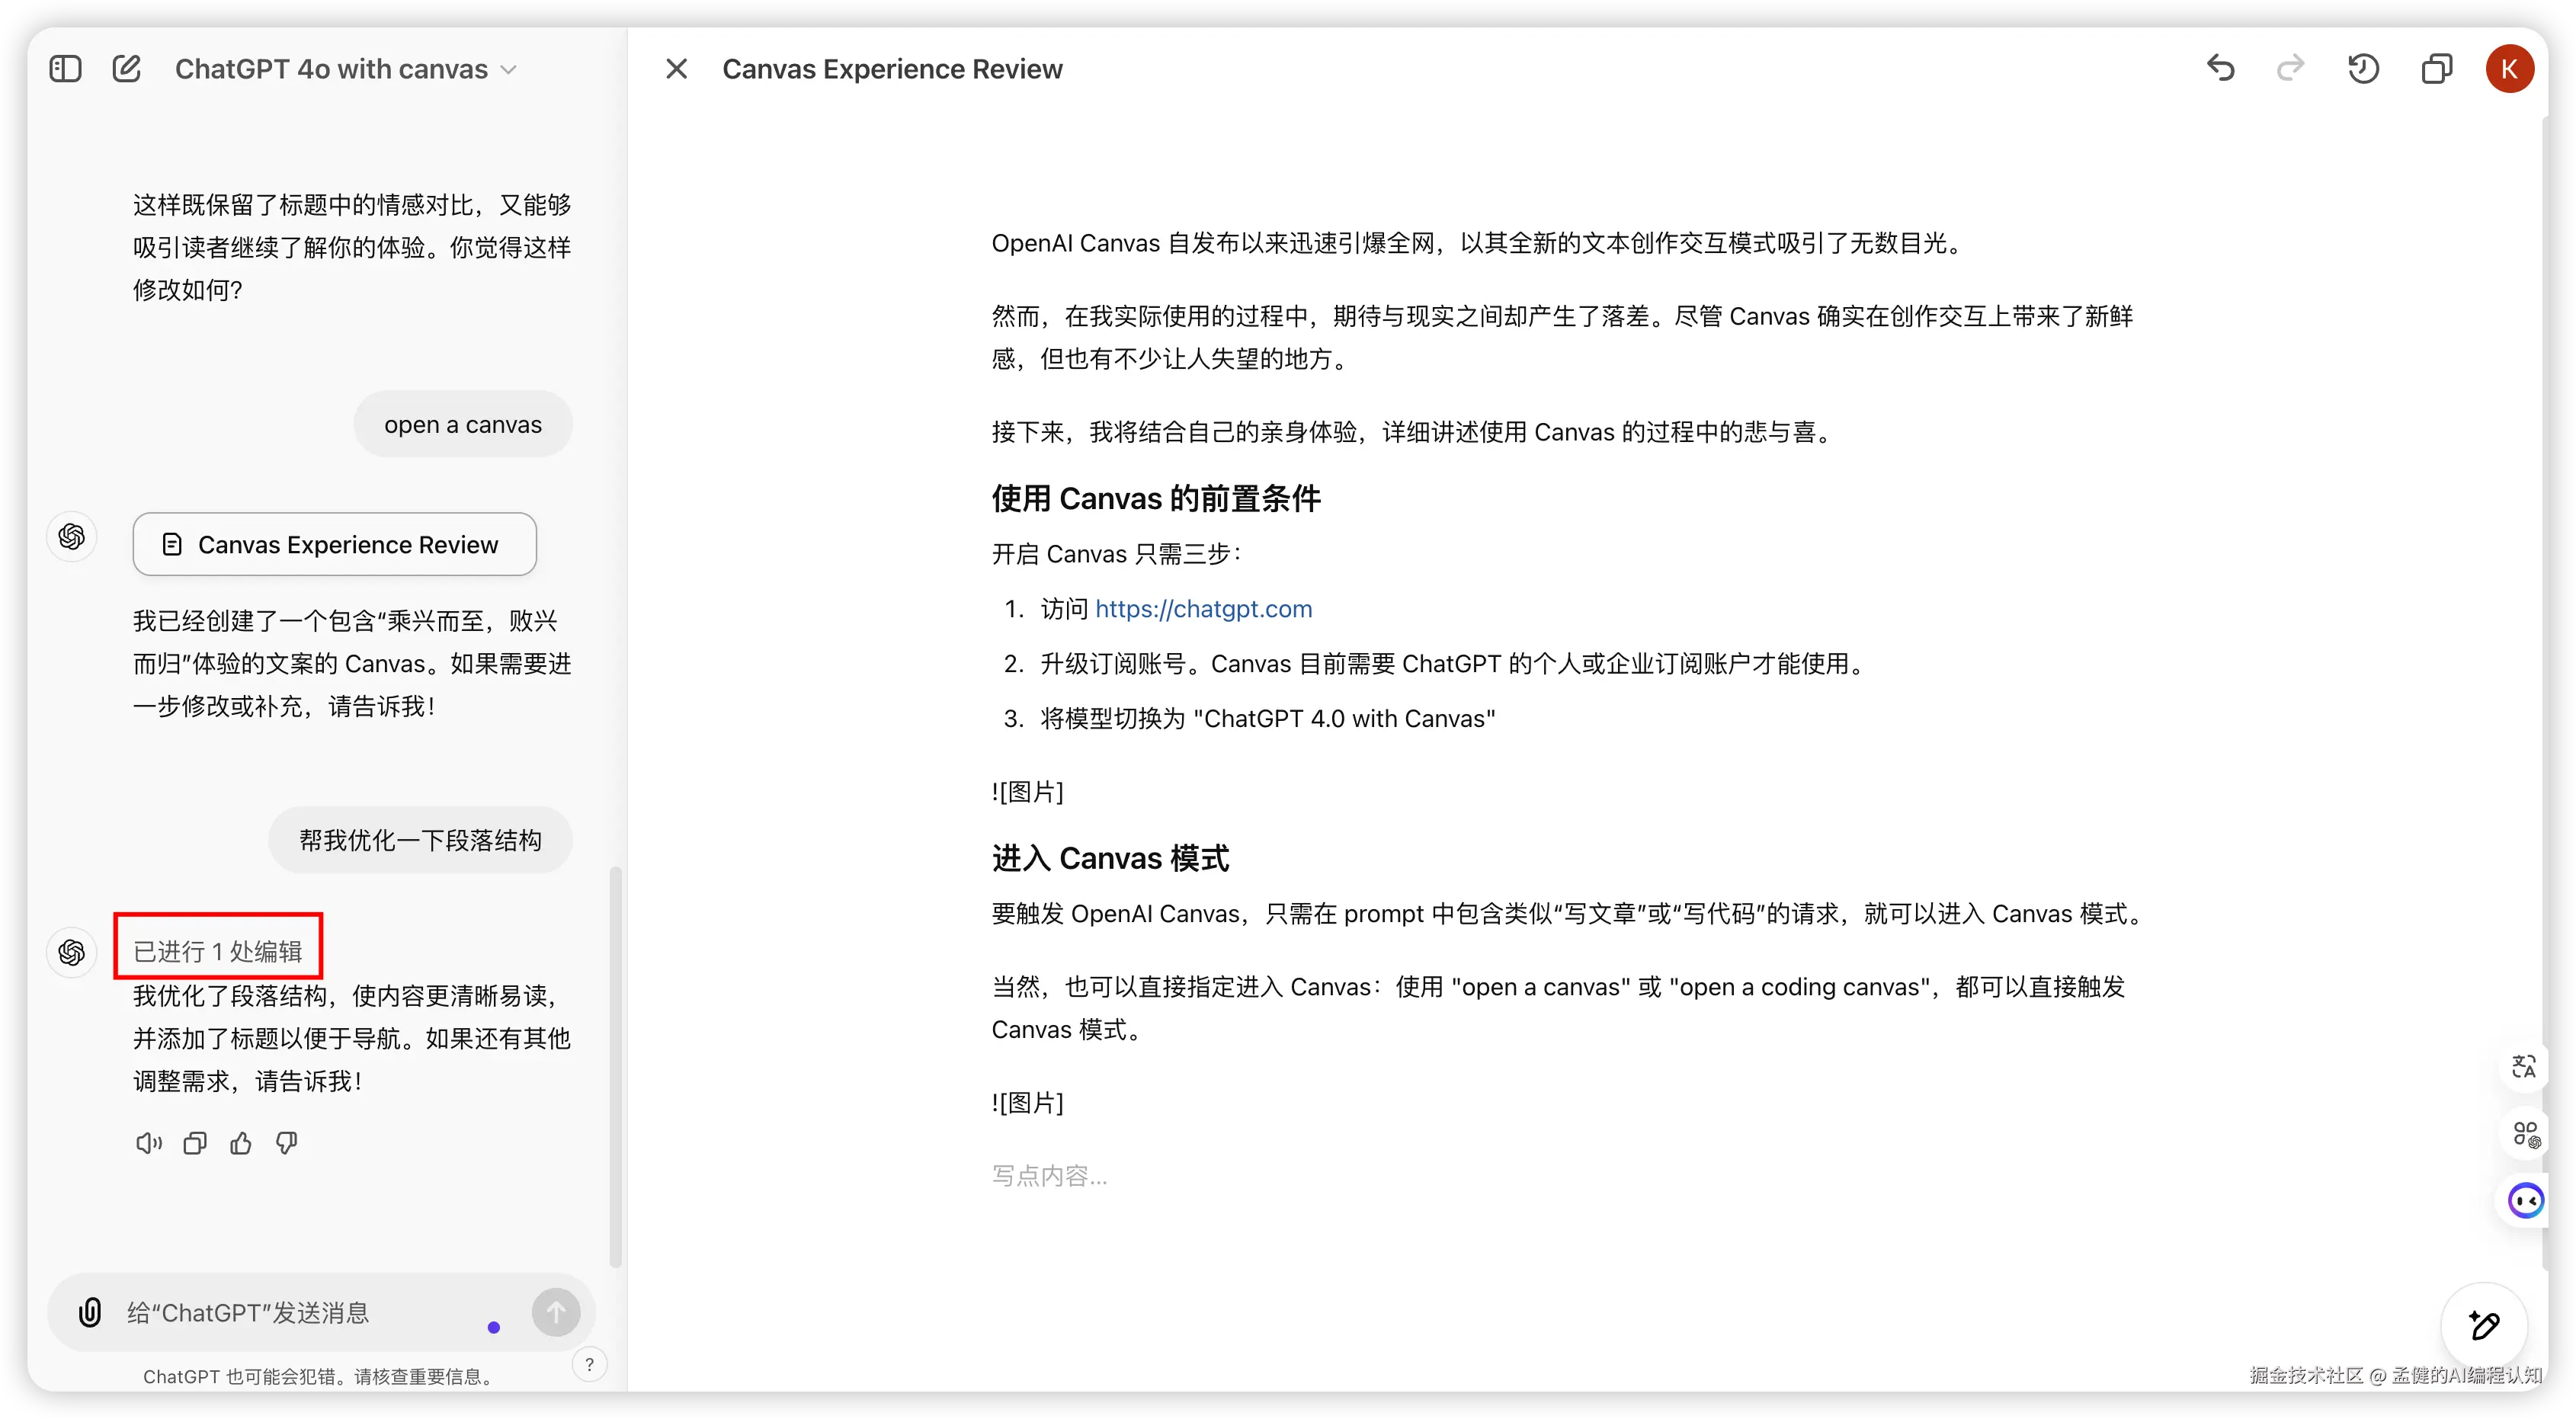Give thumbs down to the response
The image size is (2576, 1419).
[x=287, y=1143]
